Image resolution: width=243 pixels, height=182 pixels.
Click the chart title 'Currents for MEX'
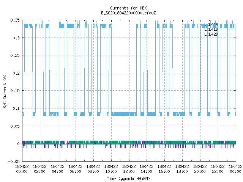128,8
